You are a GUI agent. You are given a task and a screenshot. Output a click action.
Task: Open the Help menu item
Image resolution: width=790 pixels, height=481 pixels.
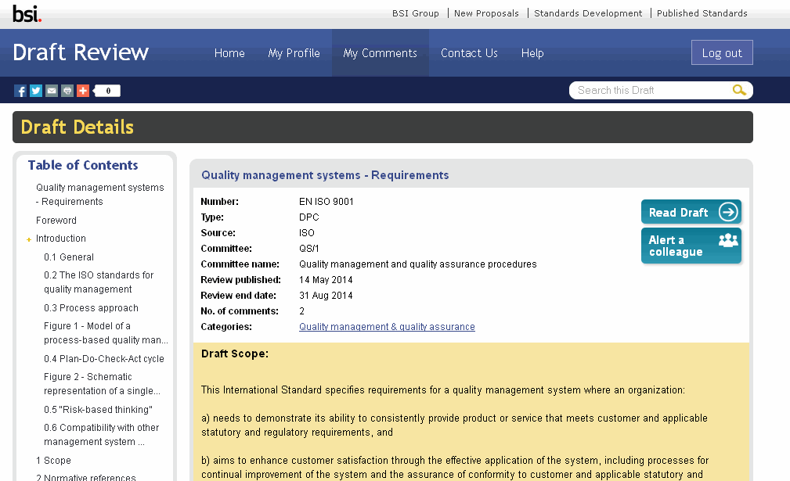pyautogui.click(x=532, y=53)
